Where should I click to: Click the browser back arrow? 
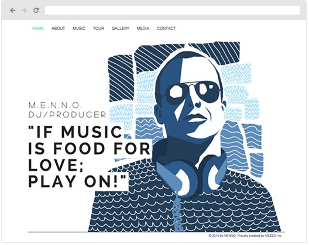tap(13, 11)
